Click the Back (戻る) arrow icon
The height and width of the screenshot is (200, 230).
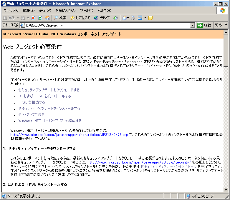(5, 18)
